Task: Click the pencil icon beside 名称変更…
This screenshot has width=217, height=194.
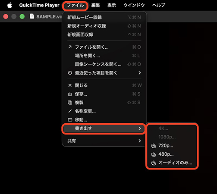Action: click(x=70, y=111)
